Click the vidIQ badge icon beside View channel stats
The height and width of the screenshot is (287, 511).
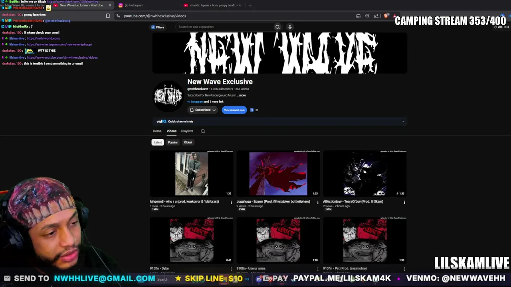tap(252, 110)
